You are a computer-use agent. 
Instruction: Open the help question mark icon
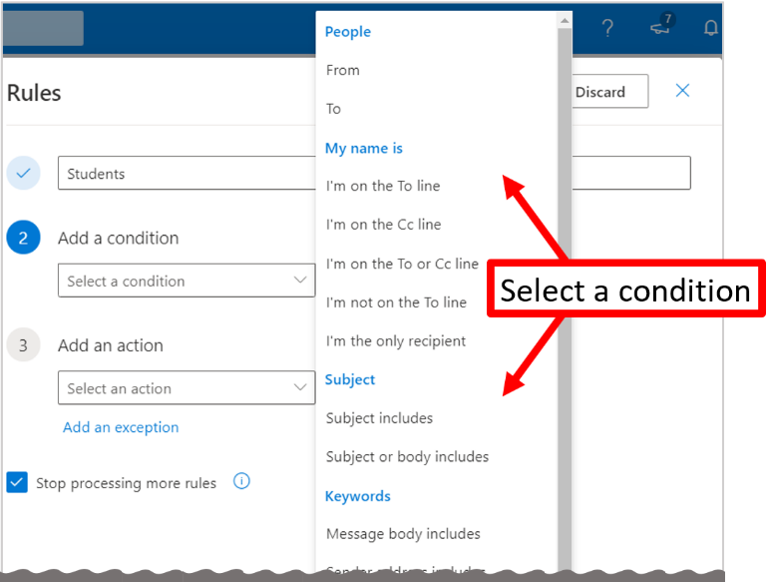[607, 28]
